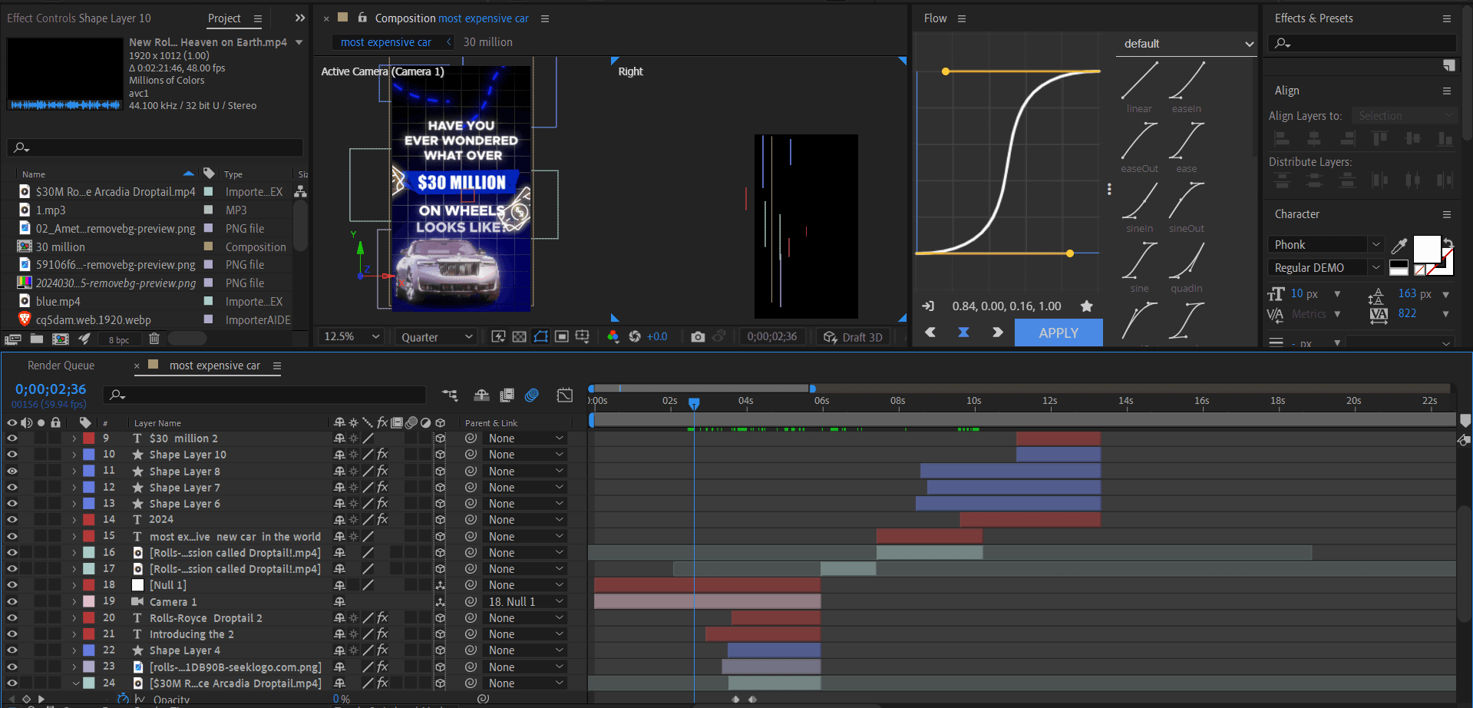Toggle the transparency grid icon
Viewport: 1473px width, 708px height.
pyautogui.click(x=519, y=337)
